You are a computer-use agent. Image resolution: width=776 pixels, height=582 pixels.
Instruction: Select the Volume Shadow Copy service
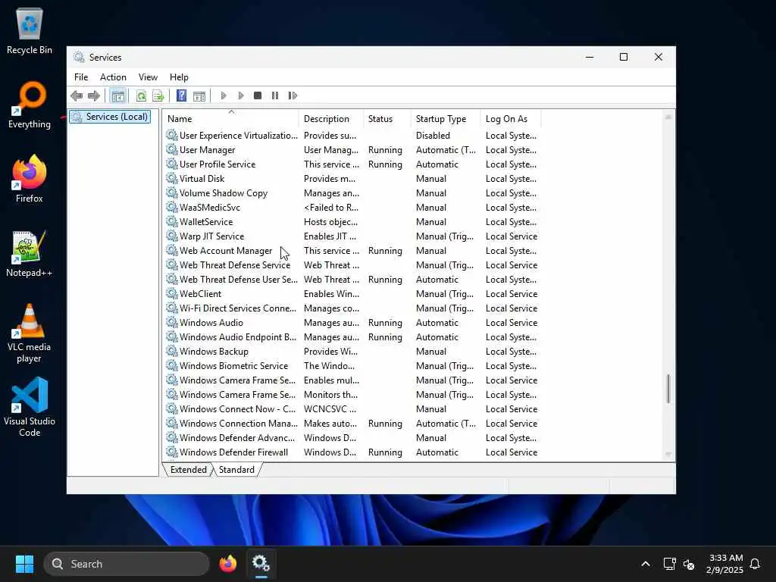[352, 193]
